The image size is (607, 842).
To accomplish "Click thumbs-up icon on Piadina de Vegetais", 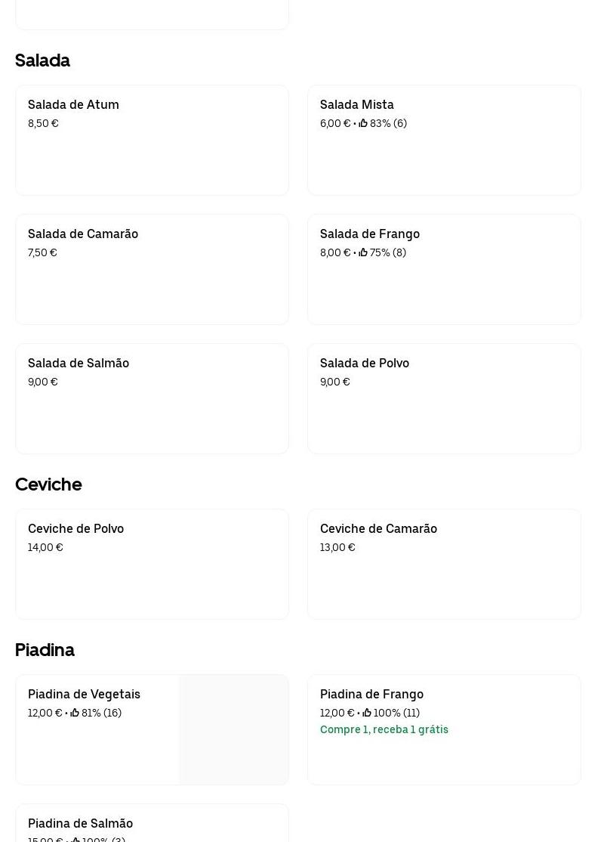I will click(x=75, y=713).
